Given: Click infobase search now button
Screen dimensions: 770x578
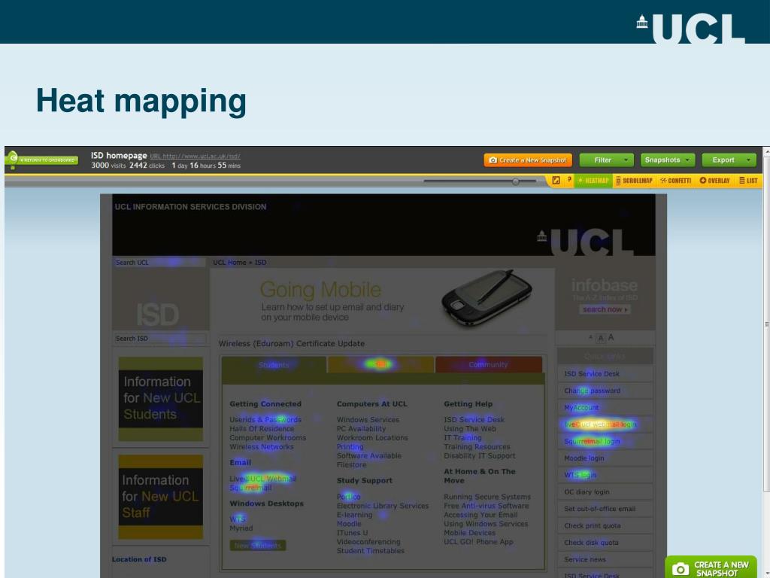Looking at the screenshot, I should click(605, 309).
